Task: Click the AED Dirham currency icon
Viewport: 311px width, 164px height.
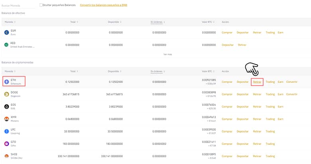Action: point(6,45)
